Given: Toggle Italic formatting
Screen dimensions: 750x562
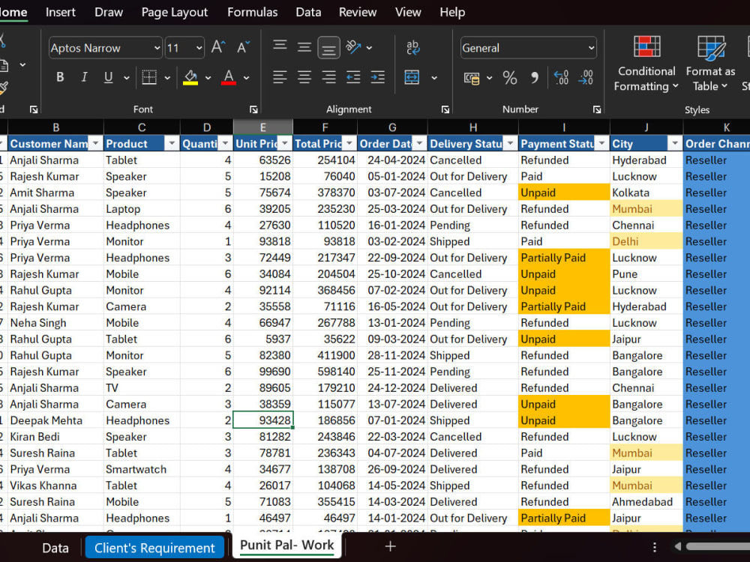Looking at the screenshot, I should 84,77.
